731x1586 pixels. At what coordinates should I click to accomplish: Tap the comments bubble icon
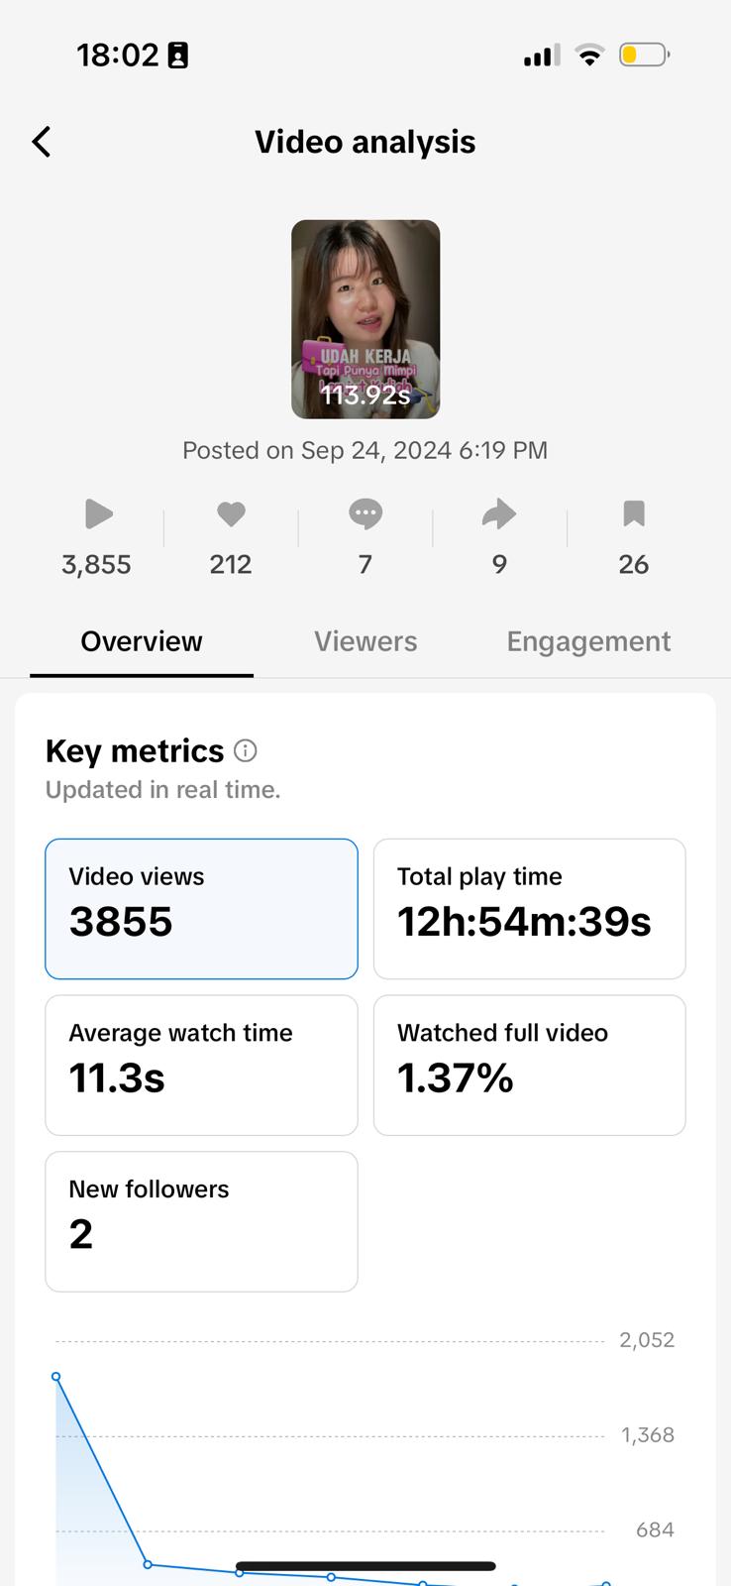tap(365, 513)
